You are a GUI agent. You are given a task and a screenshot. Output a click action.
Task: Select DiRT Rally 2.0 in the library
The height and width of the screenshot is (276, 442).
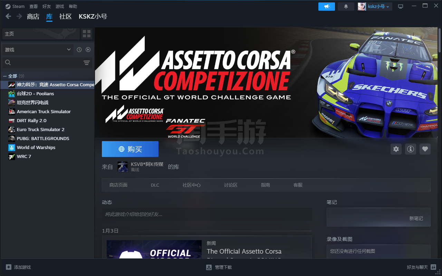point(47,120)
